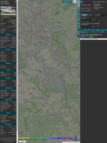This screenshot has height=143, width=107.
Task: Toggle the P button on the map
Action: 78,27
